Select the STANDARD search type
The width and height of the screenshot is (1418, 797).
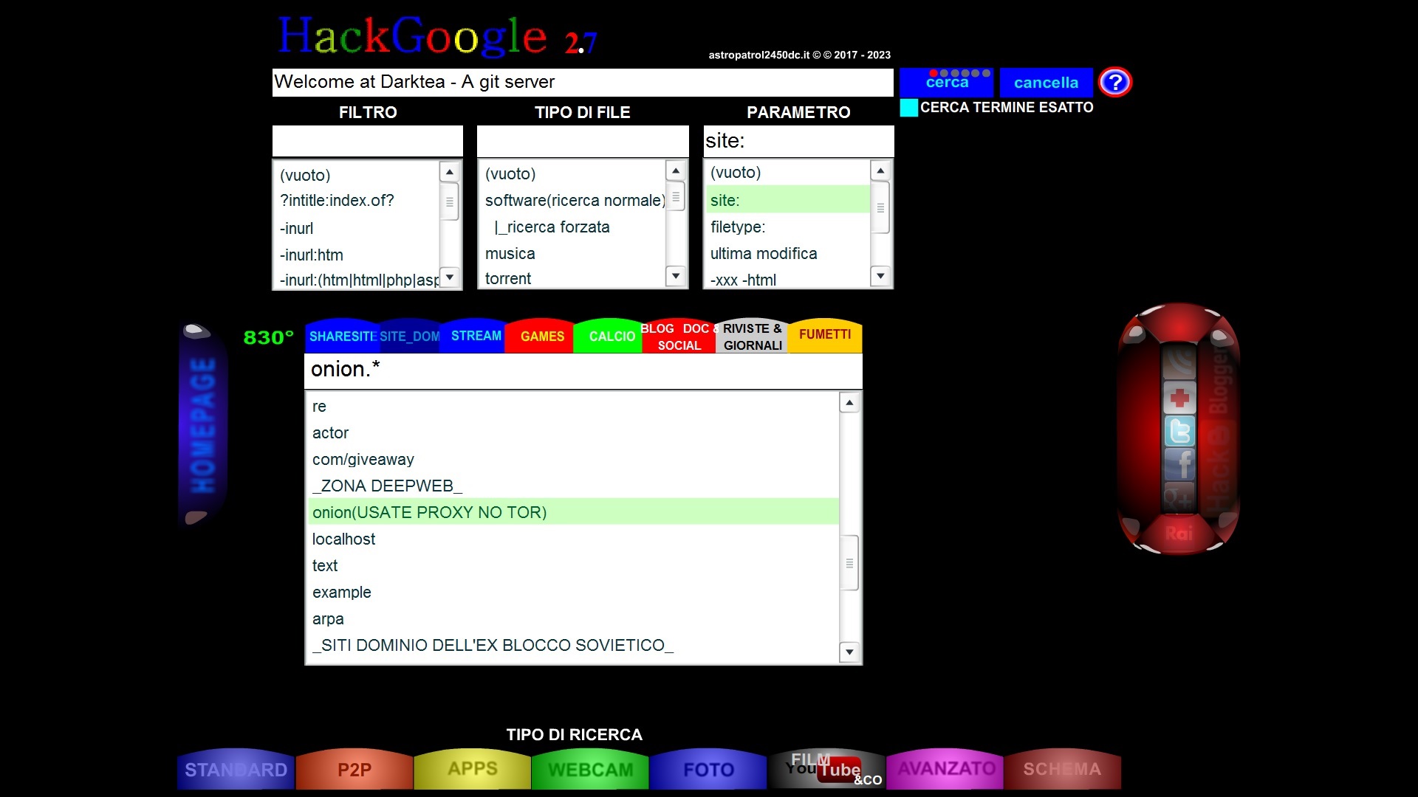coord(236,770)
